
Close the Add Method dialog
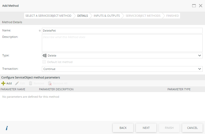201,6
